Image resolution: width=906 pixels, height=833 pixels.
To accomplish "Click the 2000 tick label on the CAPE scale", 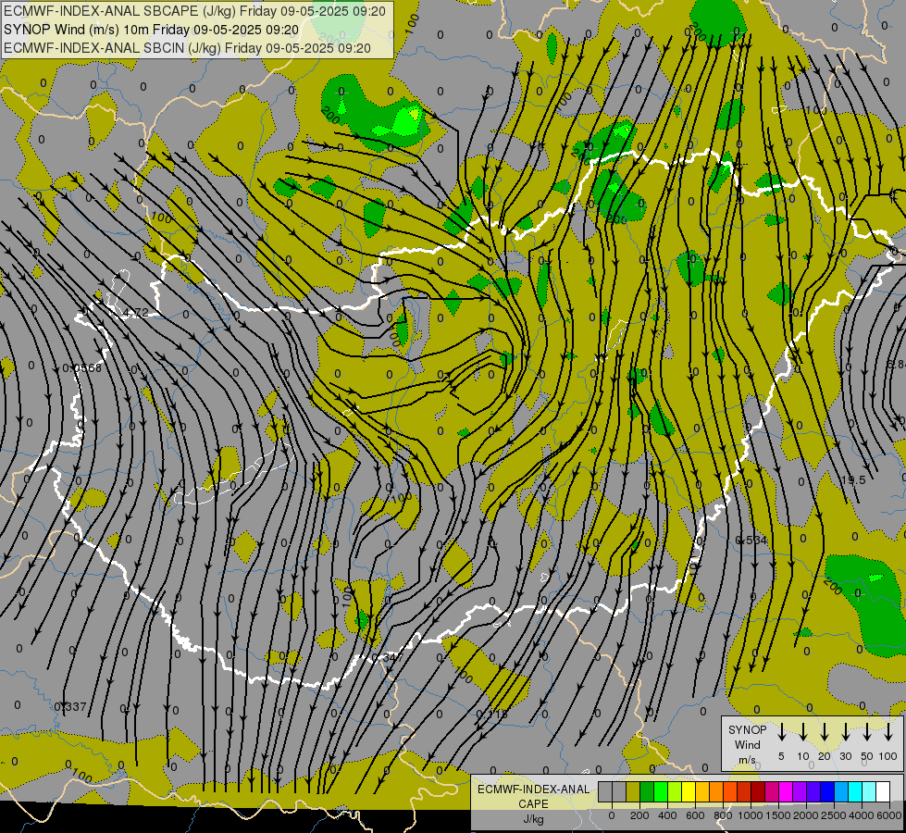I will [x=806, y=815].
